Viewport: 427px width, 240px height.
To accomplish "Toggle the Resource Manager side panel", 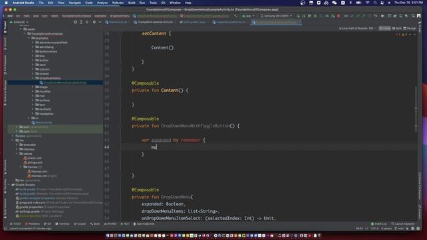I will coord(5,93).
